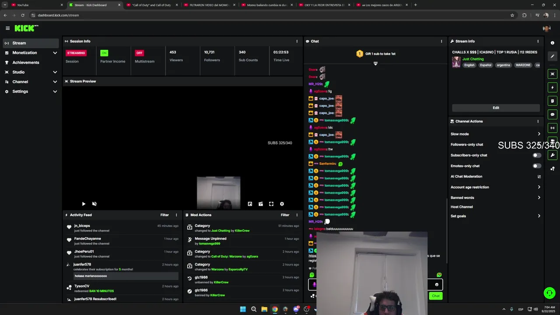
Task: Open volume control in system tray
Action: (536, 309)
